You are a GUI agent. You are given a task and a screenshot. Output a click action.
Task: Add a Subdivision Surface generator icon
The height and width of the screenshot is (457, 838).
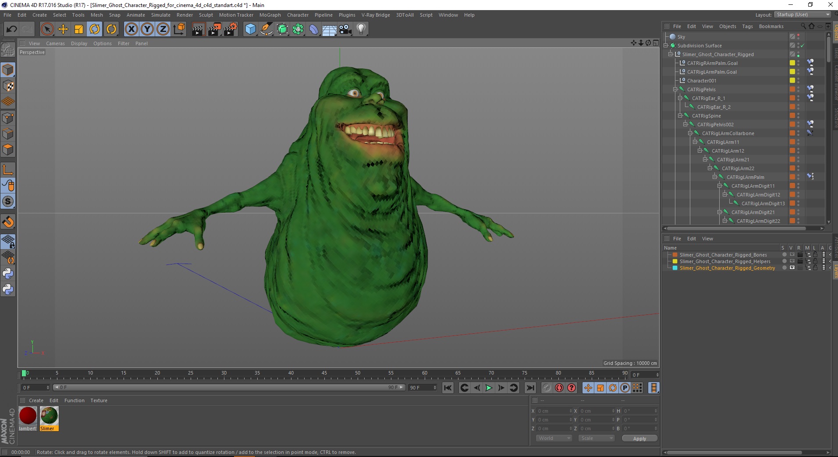(x=282, y=29)
